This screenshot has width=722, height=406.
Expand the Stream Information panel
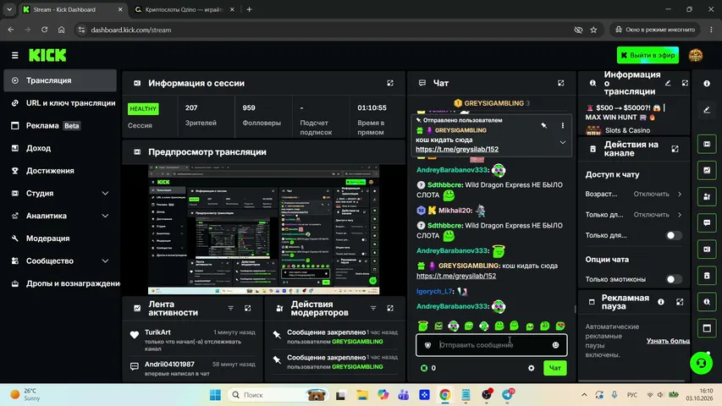[x=685, y=84]
